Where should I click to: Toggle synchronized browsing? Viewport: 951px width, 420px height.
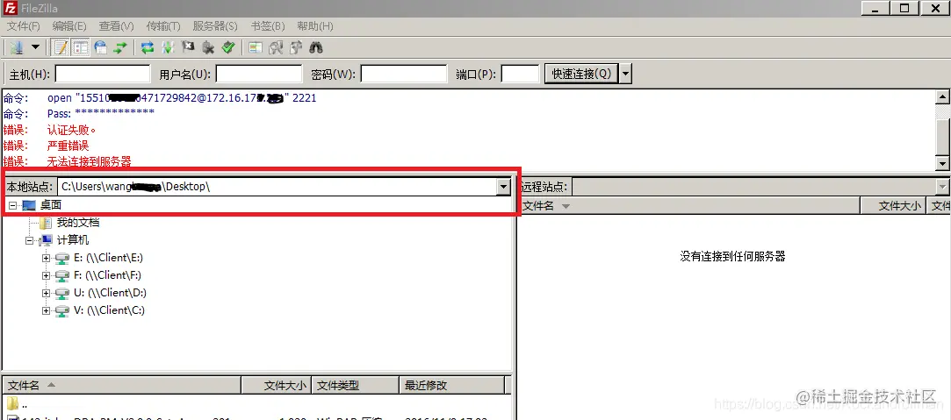[296, 47]
